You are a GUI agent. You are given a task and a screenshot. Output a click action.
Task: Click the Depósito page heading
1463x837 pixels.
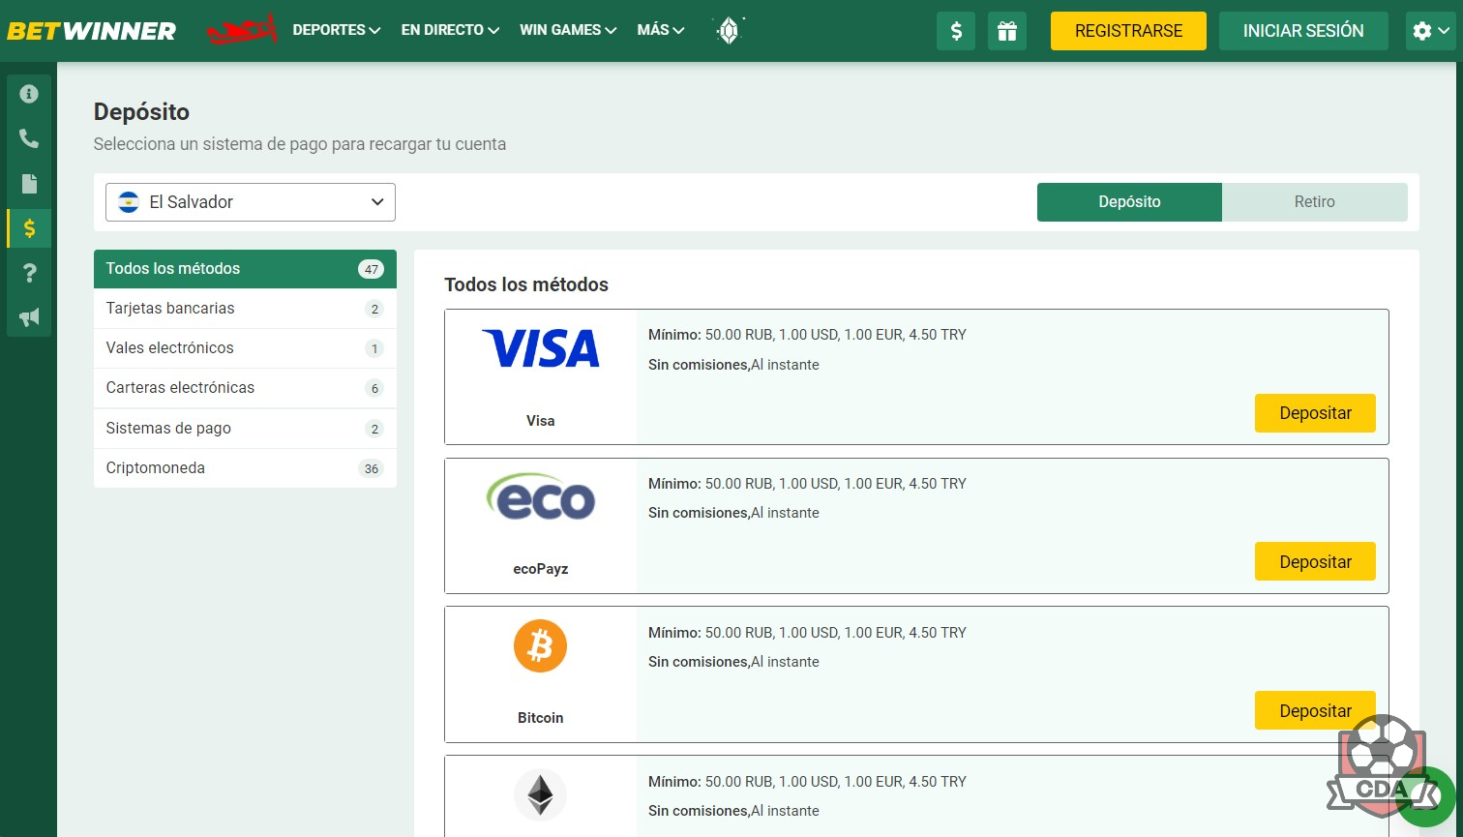pos(141,112)
